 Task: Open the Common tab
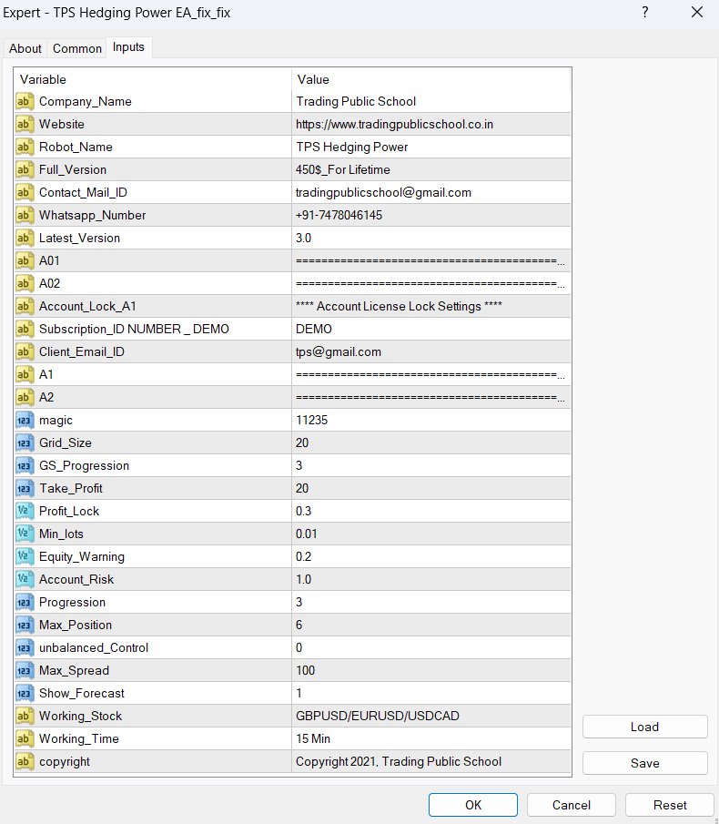click(x=77, y=48)
